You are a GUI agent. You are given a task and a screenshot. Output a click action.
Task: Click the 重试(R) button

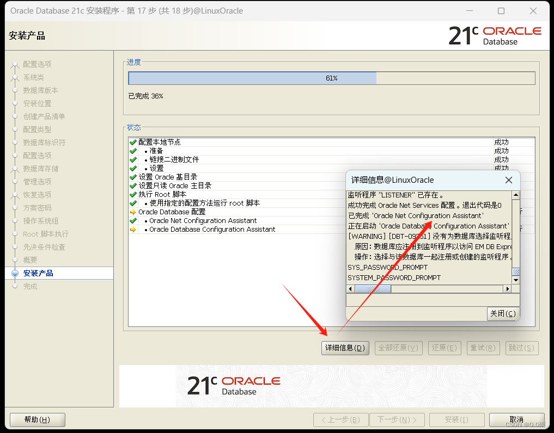pos(483,348)
